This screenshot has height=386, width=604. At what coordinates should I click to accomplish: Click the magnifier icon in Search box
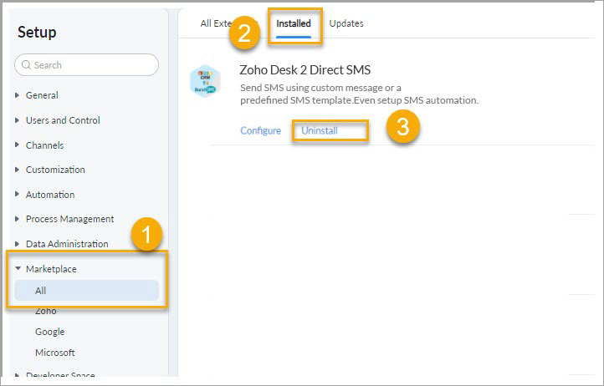26,64
